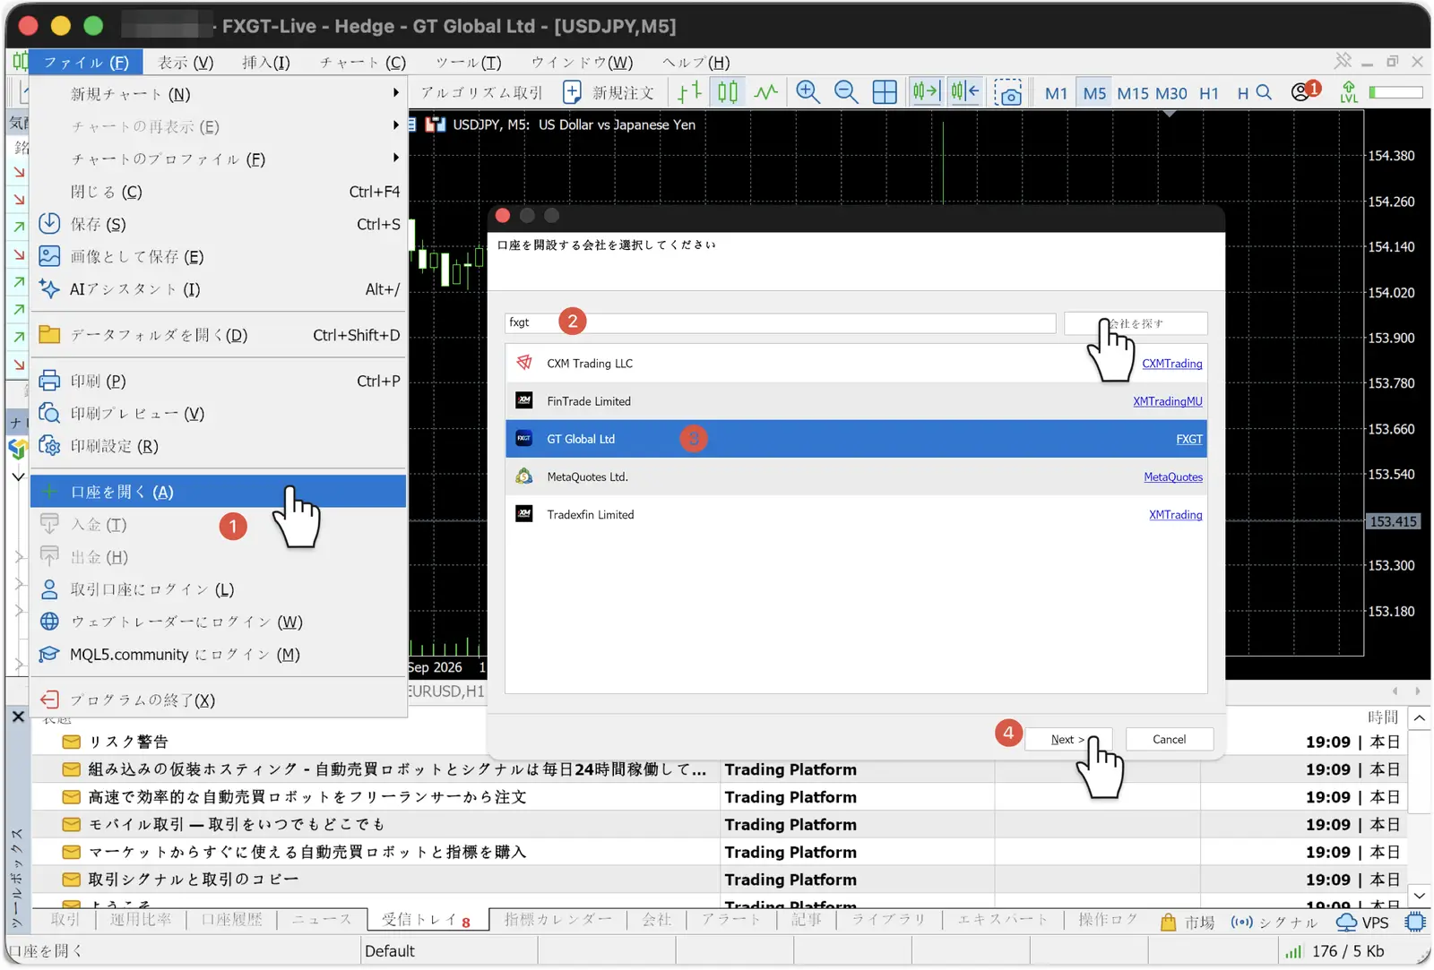
Task: Open the ツール (T) menu
Action: click(x=468, y=62)
